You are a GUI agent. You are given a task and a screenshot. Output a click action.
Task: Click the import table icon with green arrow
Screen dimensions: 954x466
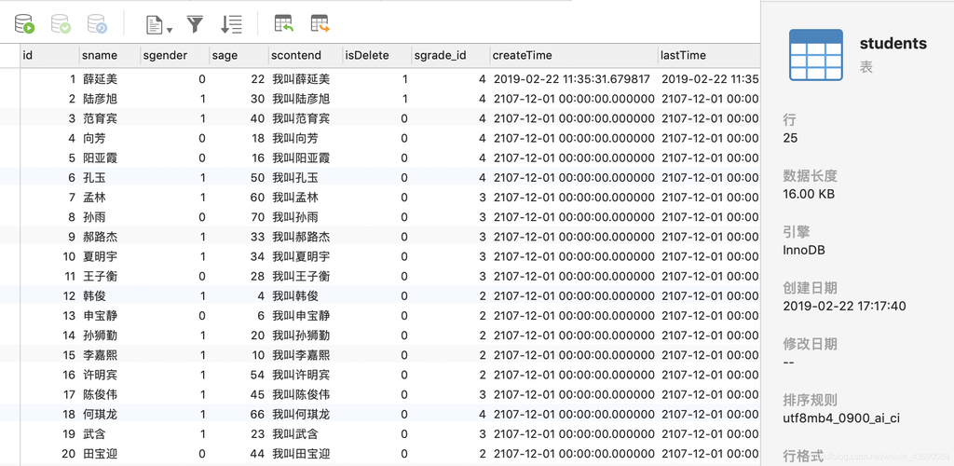coord(284,23)
